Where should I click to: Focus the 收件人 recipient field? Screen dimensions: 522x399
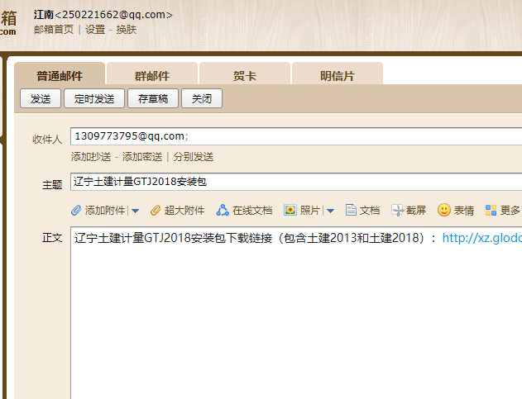click(x=296, y=136)
